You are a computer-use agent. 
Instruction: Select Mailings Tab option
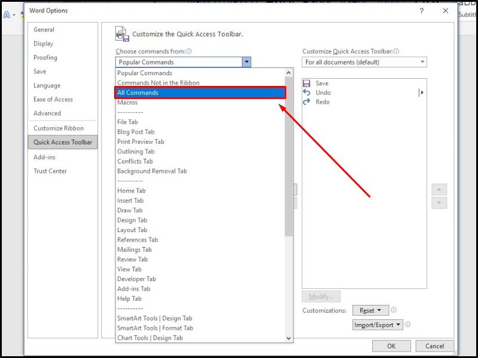pyautogui.click(x=200, y=249)
